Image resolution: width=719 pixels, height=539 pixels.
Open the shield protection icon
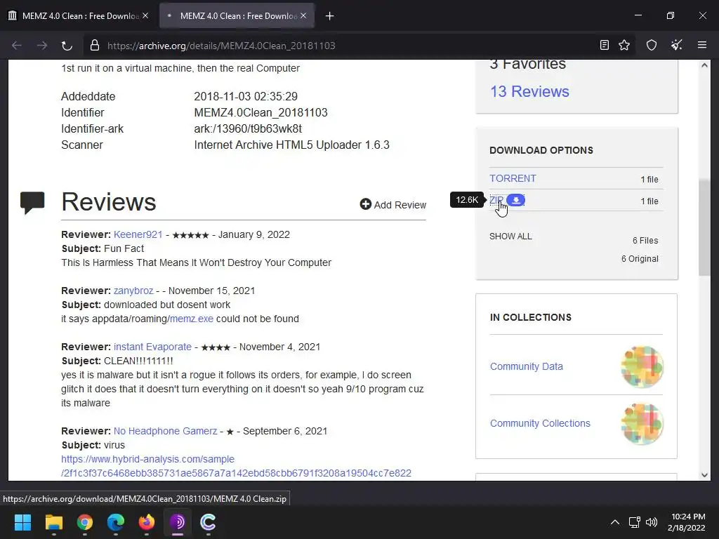(652, 45)
